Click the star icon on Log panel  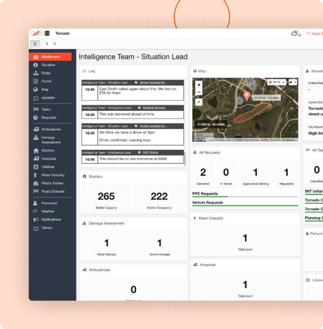pos(84,71)
